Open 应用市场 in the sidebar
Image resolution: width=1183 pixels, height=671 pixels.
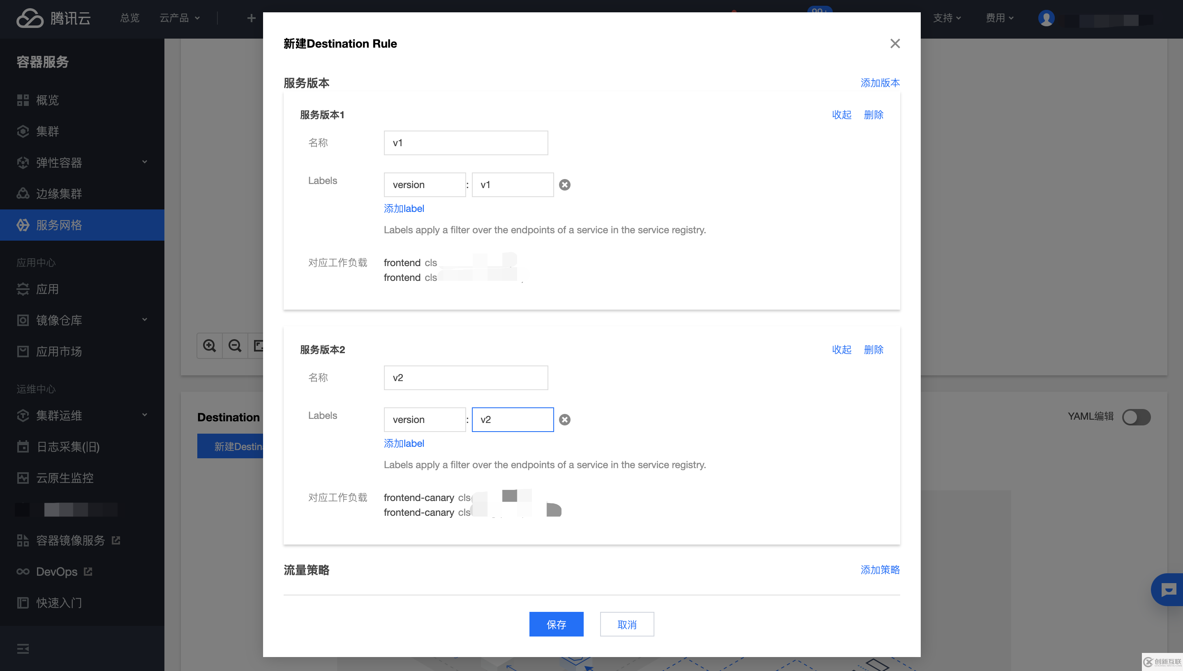tap(82, 351)
